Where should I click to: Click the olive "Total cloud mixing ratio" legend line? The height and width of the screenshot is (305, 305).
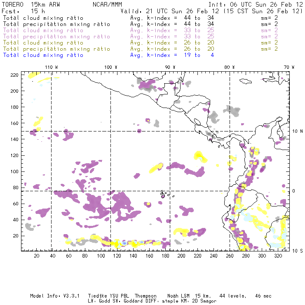43,42
